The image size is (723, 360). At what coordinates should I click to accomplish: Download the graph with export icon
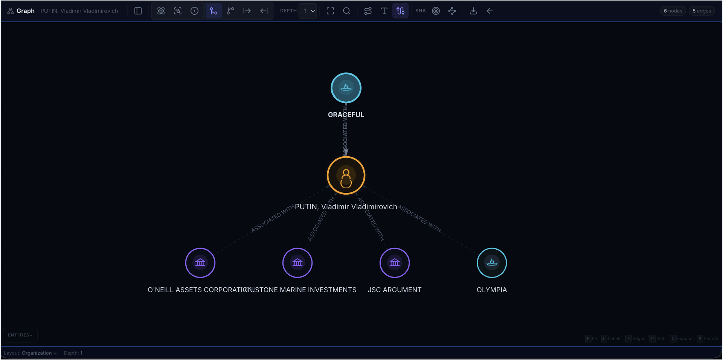473,11
